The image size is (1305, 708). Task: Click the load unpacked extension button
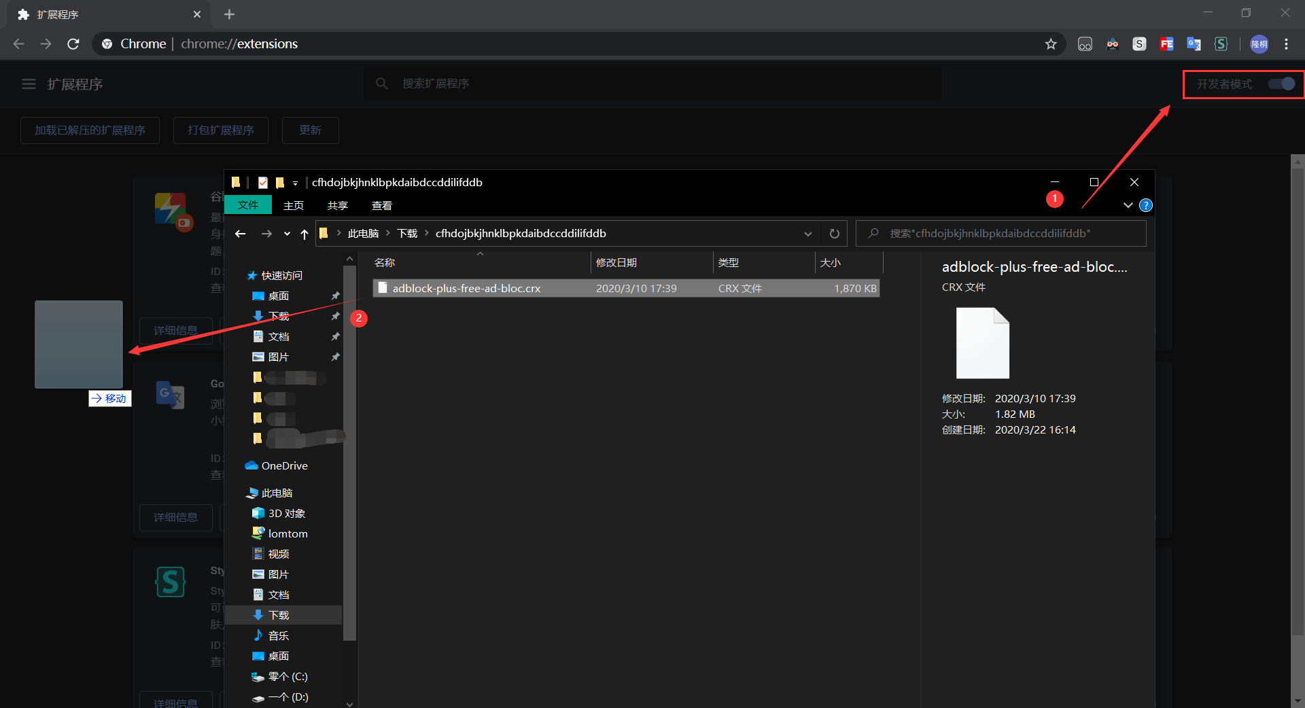click(90, 130)
